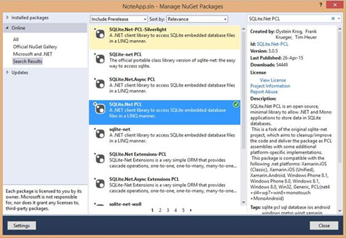This screenshot has height=238, width=347.
Task: Open the Project Information link
Action: 270,86
